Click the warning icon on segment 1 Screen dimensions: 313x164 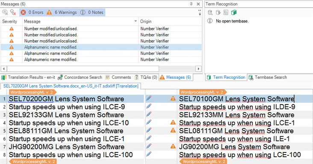173,98
